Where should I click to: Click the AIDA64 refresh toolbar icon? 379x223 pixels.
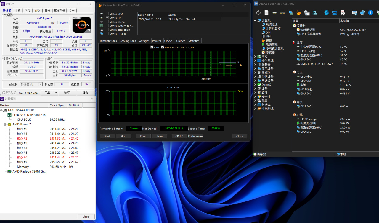point(258,13)
